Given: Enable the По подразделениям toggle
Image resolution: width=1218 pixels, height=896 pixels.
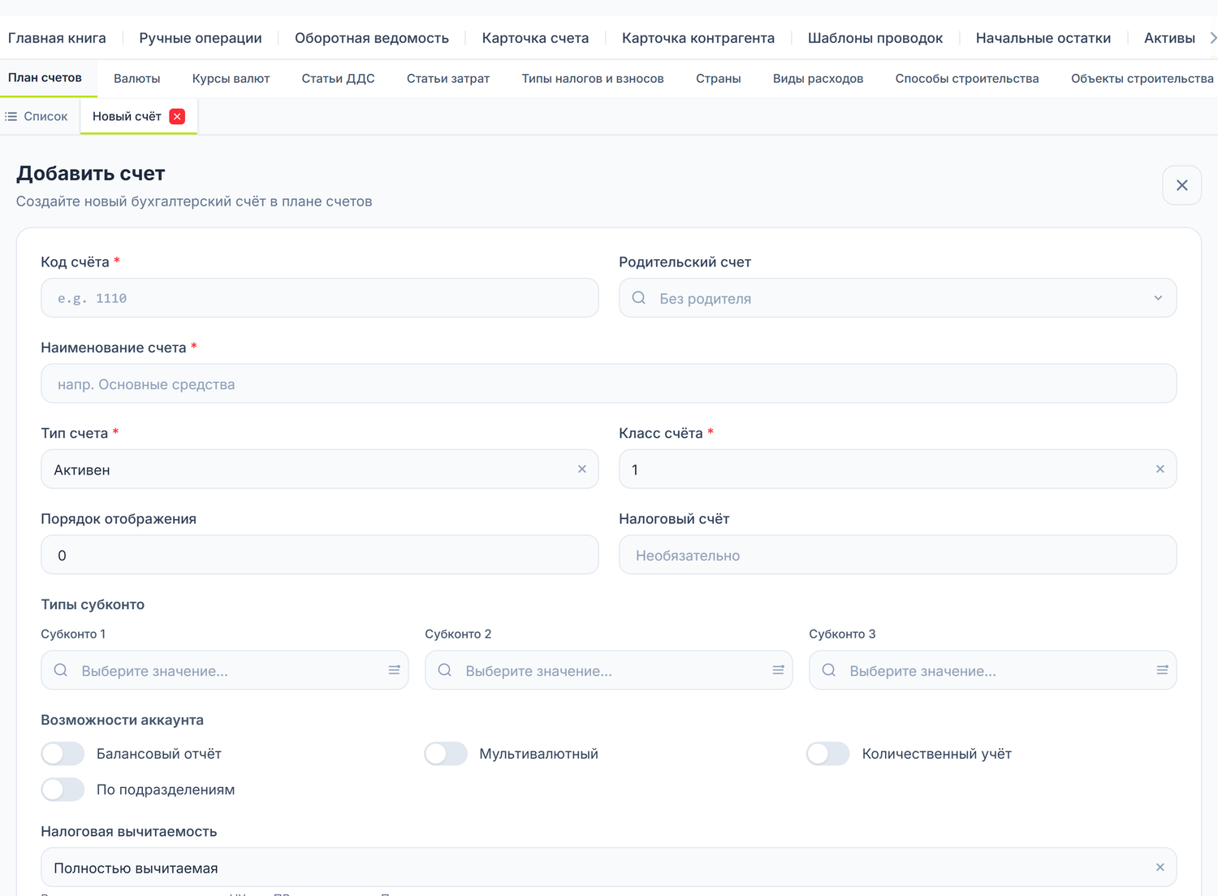Looking at the screenshot, I should pyautogui.click(x=63, y=790).
